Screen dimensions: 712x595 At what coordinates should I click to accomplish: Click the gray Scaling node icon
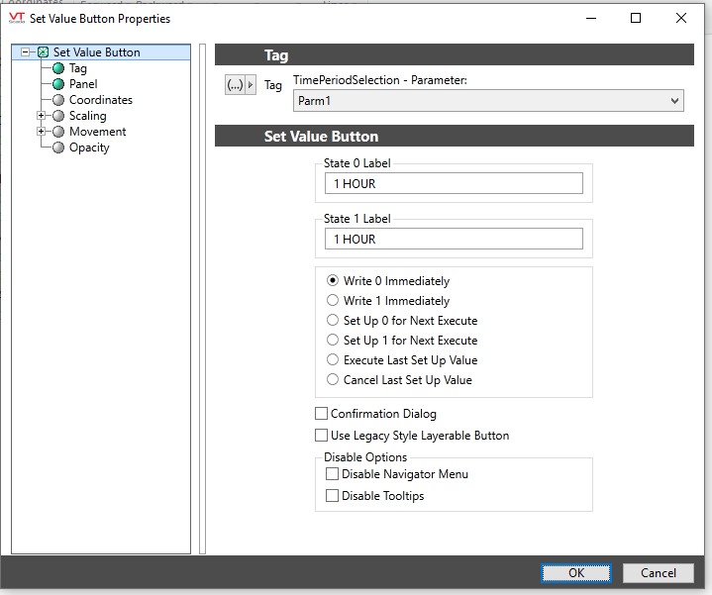tap(58, 116)
